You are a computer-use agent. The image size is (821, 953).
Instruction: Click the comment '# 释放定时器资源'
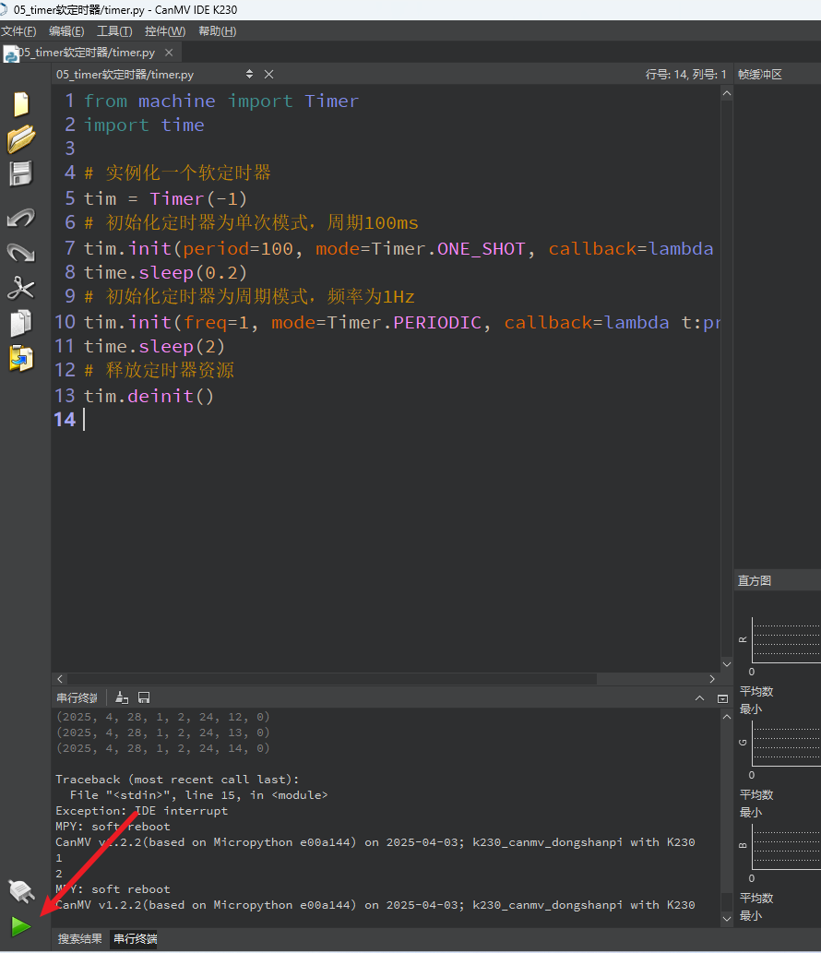tap(160, 370)
